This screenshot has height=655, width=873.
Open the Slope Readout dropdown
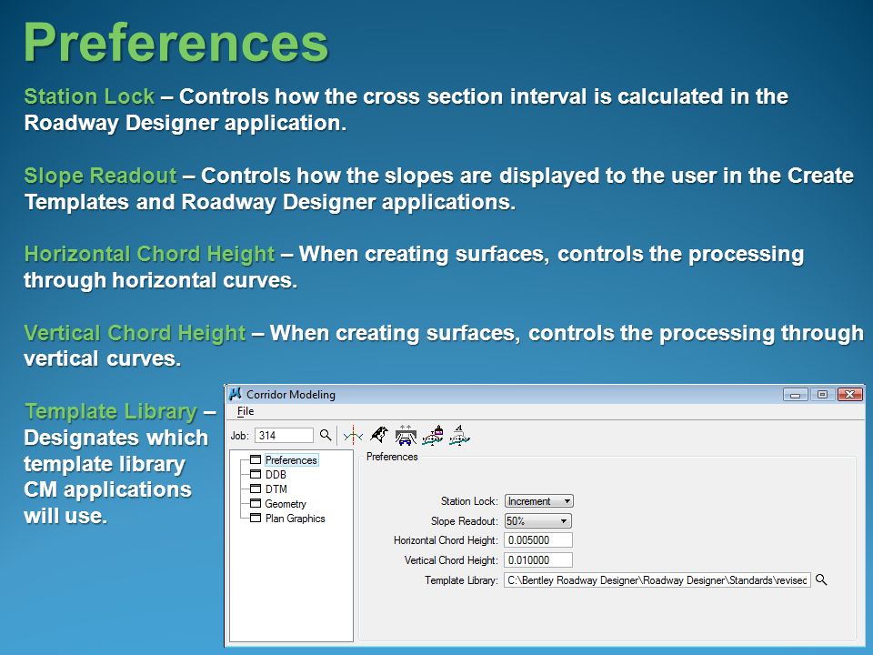537,520
